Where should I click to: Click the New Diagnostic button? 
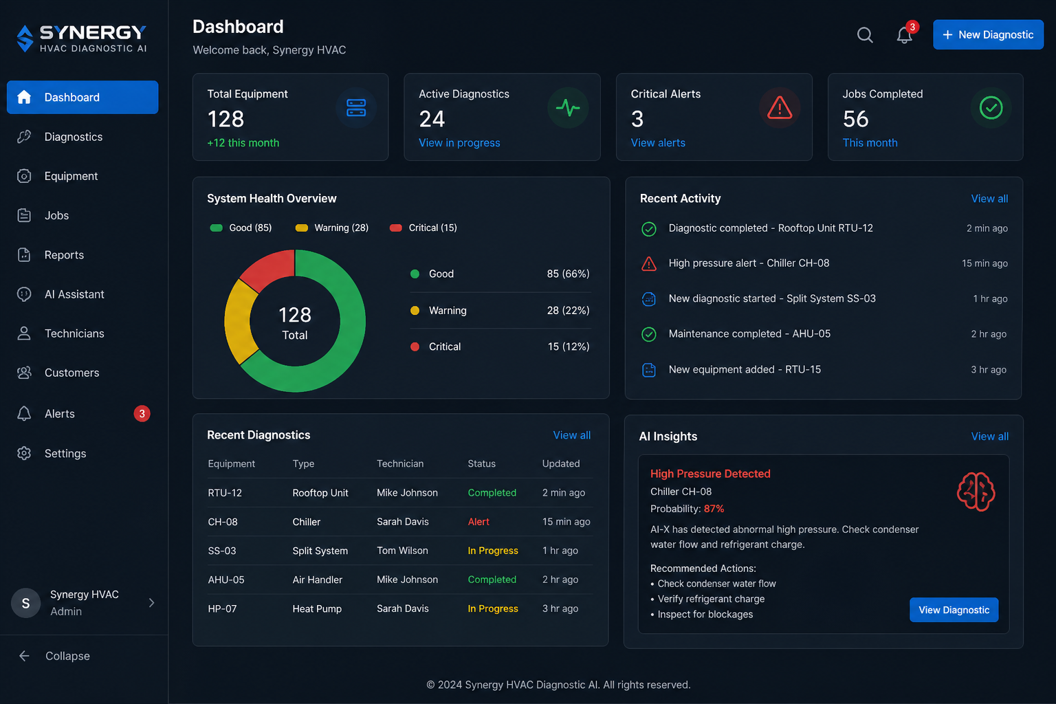pos(988,34)
